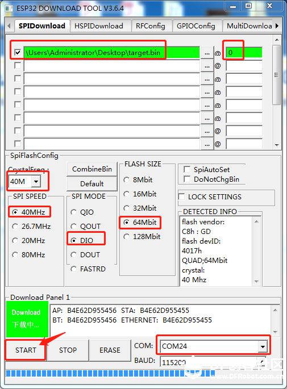287x389 pixels.
Task: Click STOP button
Action: pos(68,350)
